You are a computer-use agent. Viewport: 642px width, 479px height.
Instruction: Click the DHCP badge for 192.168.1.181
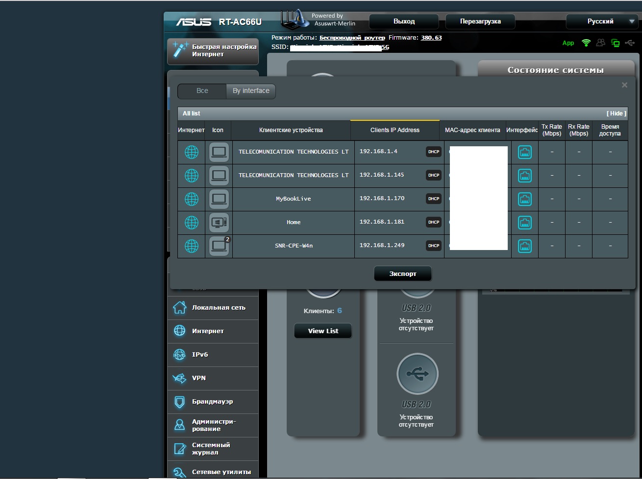pyautogui.click(x=434, y=223)
